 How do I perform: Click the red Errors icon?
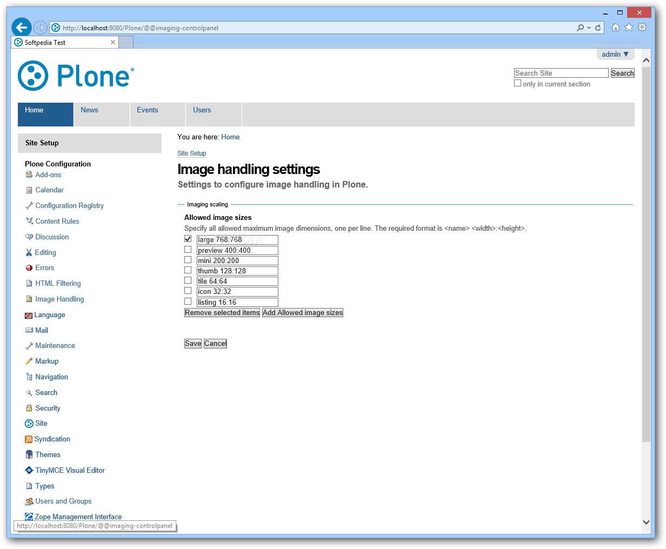(x=29, y=268)
